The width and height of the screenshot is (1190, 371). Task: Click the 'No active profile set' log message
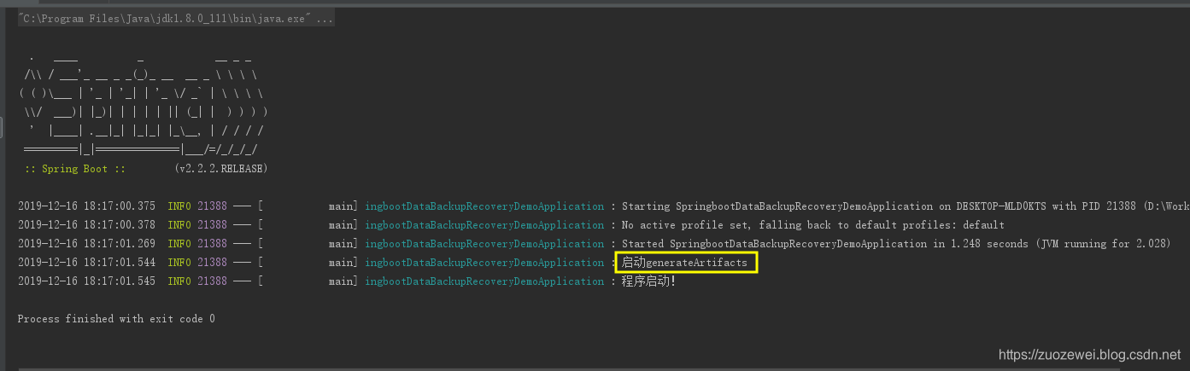point(813,225)
